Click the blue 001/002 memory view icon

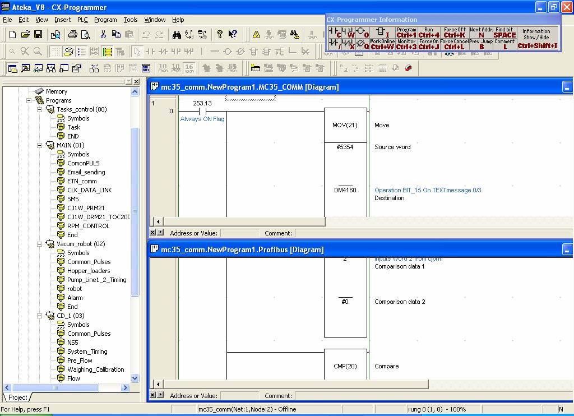tap(146, 68)
